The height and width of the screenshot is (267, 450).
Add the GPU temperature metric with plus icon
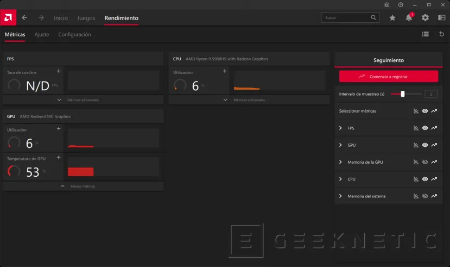pos(58,157)
